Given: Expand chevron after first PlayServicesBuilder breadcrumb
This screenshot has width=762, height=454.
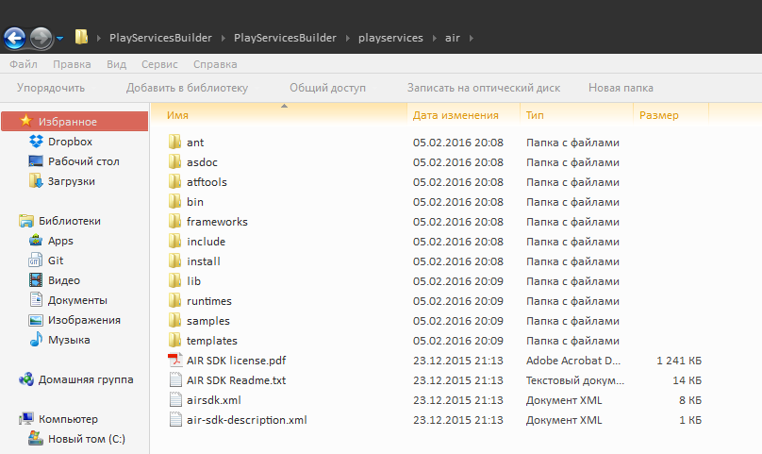Looking at the screenshot, I should pyautogui.click(x=224, y=38).
